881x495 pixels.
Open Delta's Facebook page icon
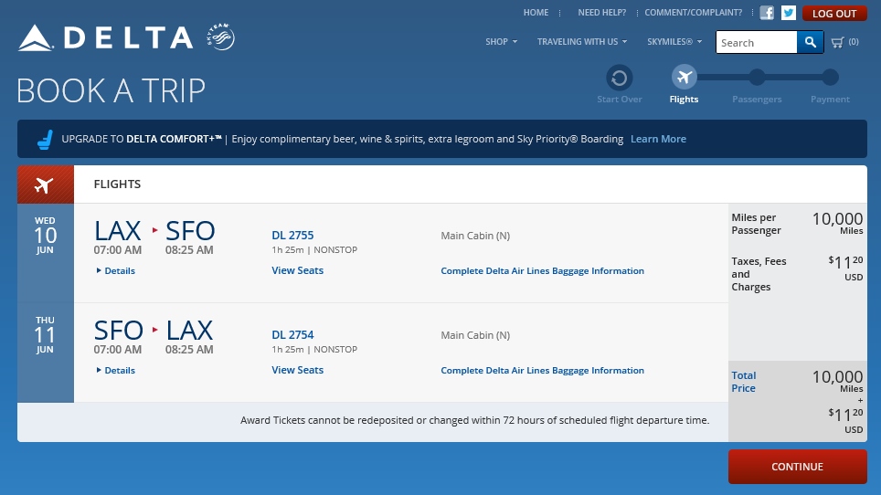(x=767, y=13)
